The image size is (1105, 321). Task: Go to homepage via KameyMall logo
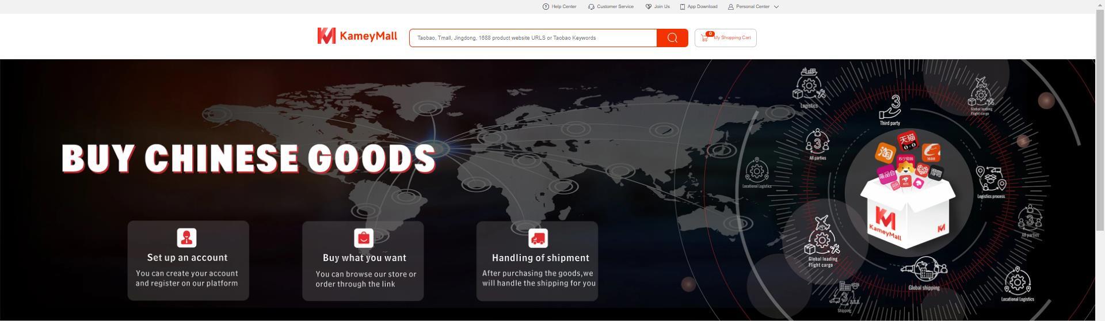pyautogui.click(x=357, y=36)
